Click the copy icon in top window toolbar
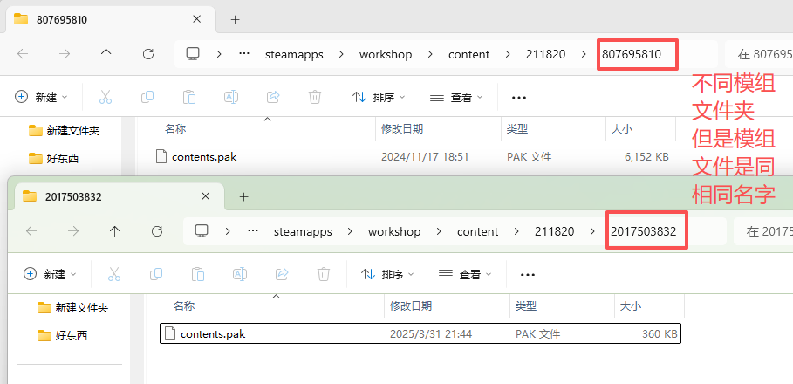Image resolution: width=793 pixels, height=384 pixels. pyautogui.click(x=147, y=97)
